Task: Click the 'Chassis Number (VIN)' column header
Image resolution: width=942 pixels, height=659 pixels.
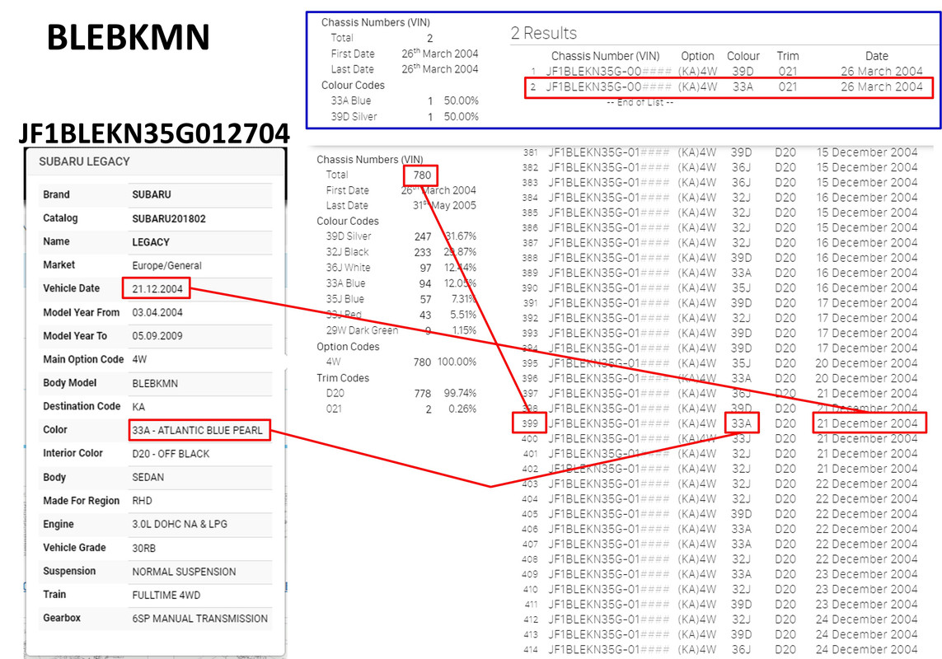Action: click(605, 56)
